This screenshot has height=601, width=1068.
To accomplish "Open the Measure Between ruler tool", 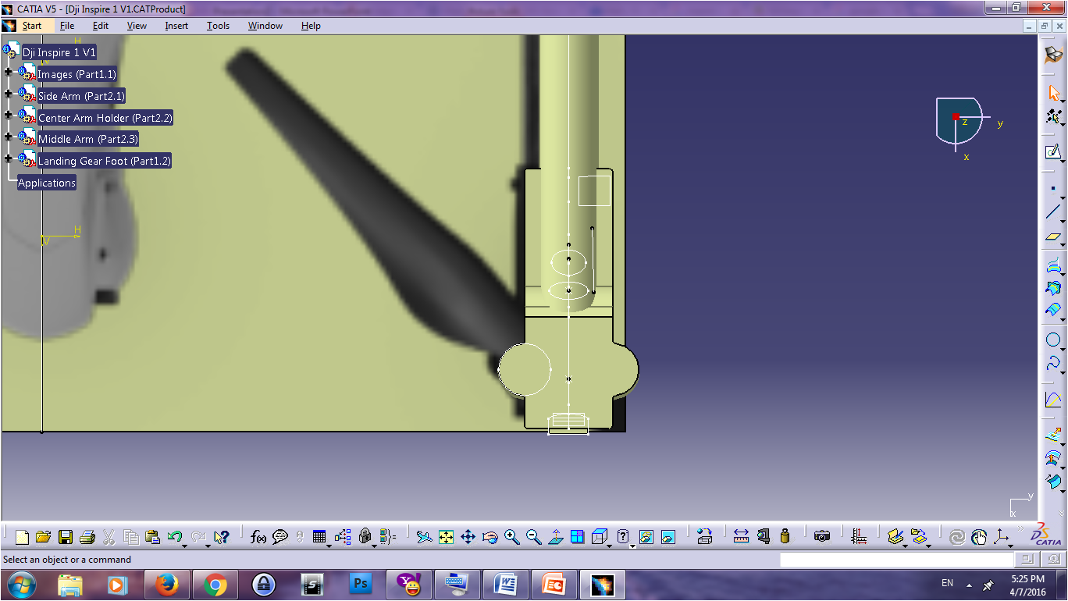I will 742,536.
